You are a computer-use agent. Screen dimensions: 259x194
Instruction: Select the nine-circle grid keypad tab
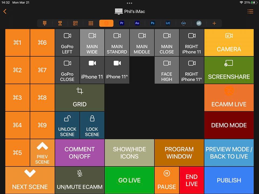click(91, 23)
